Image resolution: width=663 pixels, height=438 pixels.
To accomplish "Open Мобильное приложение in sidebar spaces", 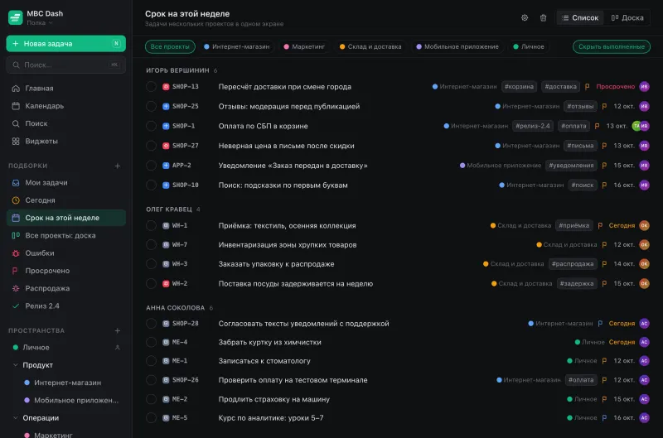I will [x=76, y=400].
